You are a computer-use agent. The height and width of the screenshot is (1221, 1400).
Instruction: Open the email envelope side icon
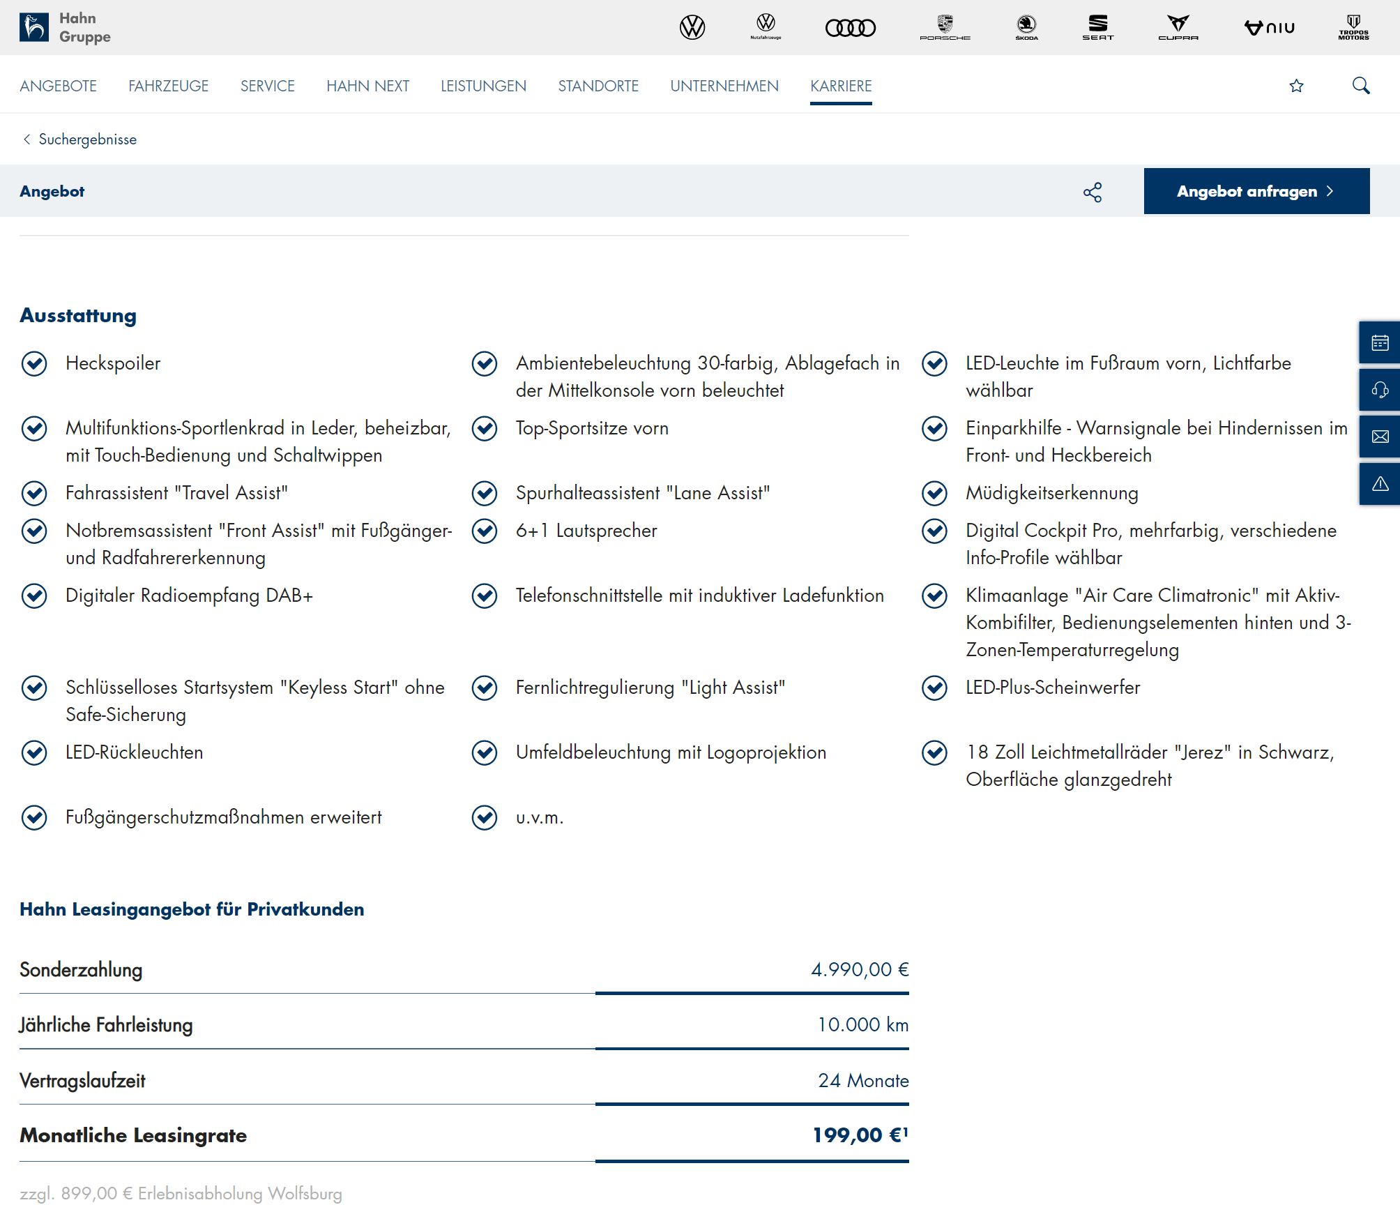point(1380,437)
